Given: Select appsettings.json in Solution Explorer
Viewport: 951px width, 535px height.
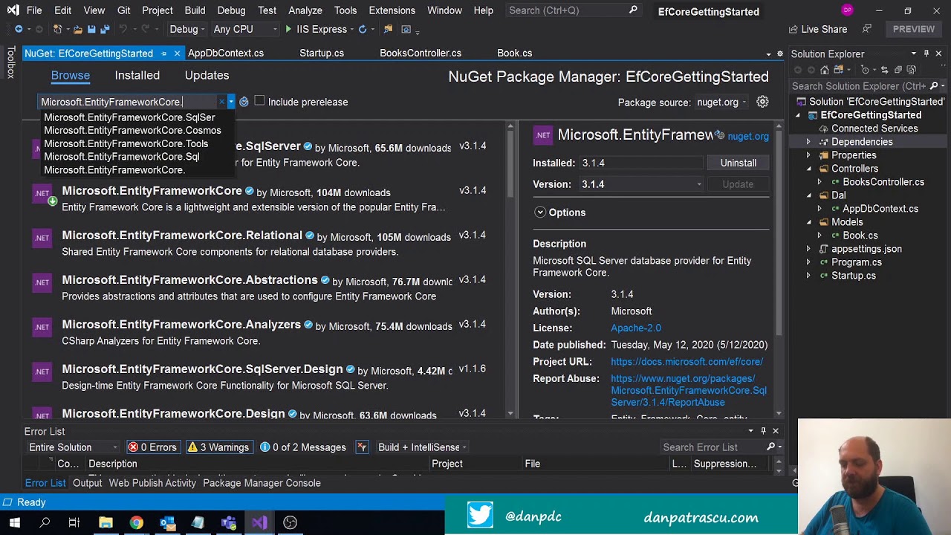Looking at the screenshot, I should (x=866, y=249).
